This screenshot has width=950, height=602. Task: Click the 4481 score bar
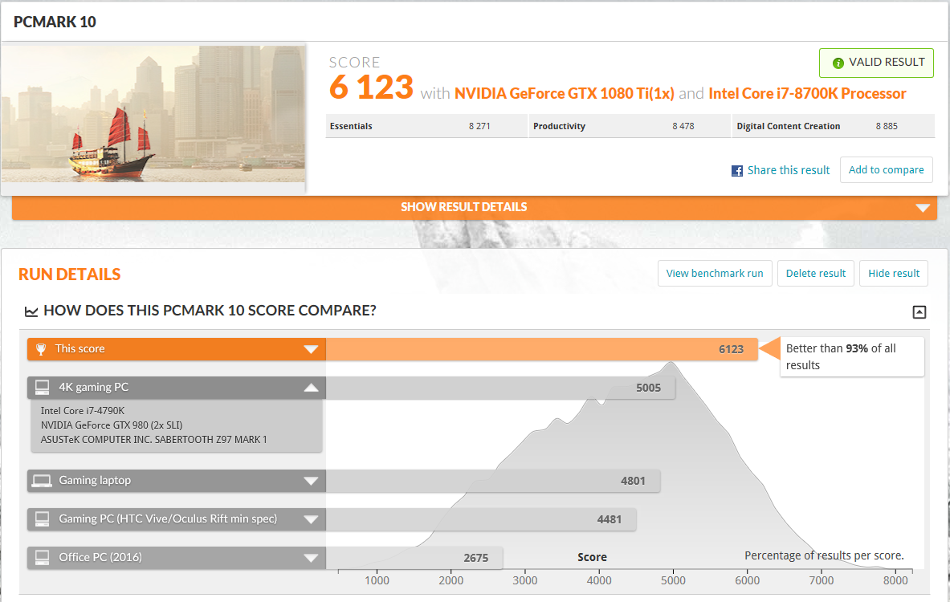click(x=481, y=519)
